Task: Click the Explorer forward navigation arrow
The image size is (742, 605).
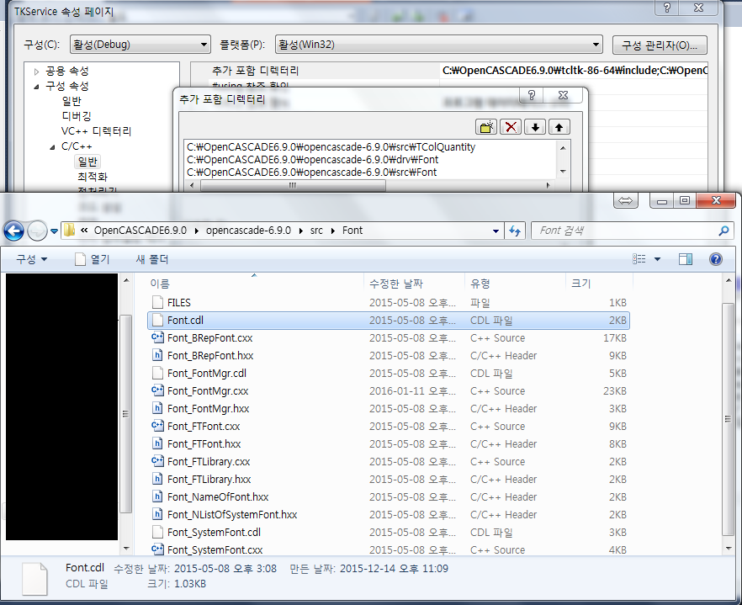Action: pyautogui.click(x=37, y=231)
